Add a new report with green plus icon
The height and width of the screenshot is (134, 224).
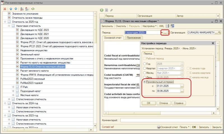[x=102, y=10]
